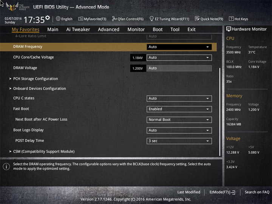Open the My Favorites tab

[26, 29]
